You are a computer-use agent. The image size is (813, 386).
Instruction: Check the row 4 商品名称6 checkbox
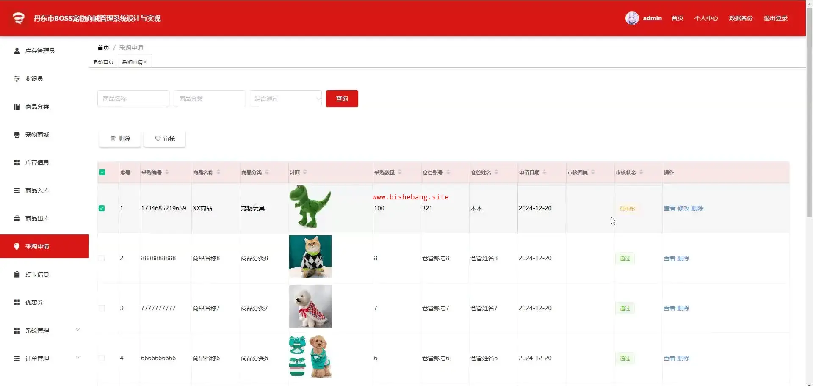coord(102,358)
